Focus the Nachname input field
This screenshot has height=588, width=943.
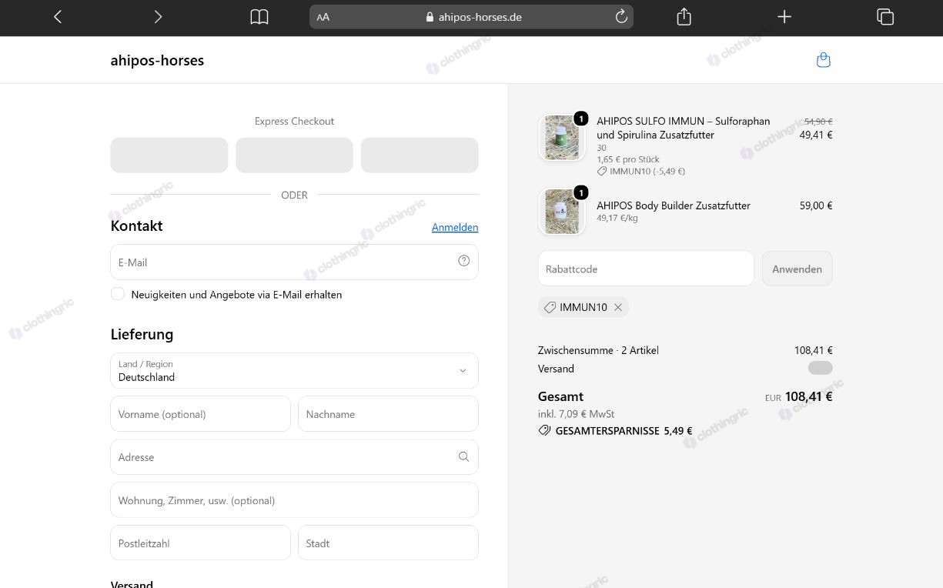[x=388, y=414]
